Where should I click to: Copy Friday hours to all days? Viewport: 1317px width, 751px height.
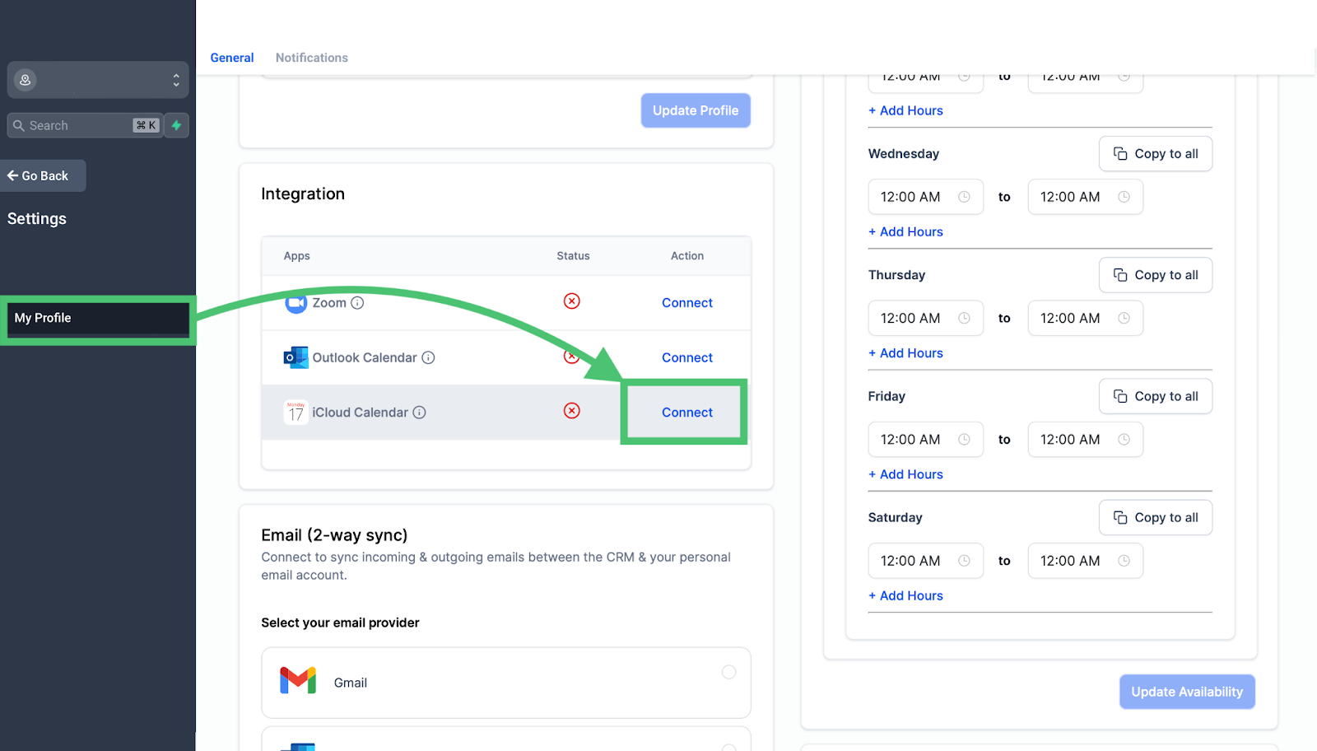pos(1156,396)
